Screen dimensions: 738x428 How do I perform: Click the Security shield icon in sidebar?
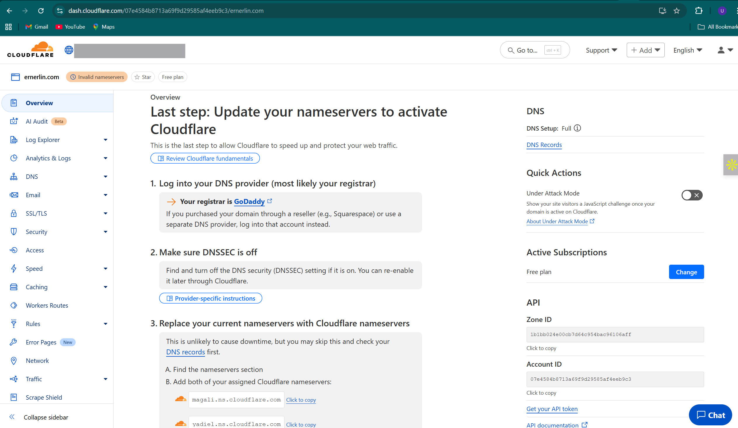(x=14, y=231)
